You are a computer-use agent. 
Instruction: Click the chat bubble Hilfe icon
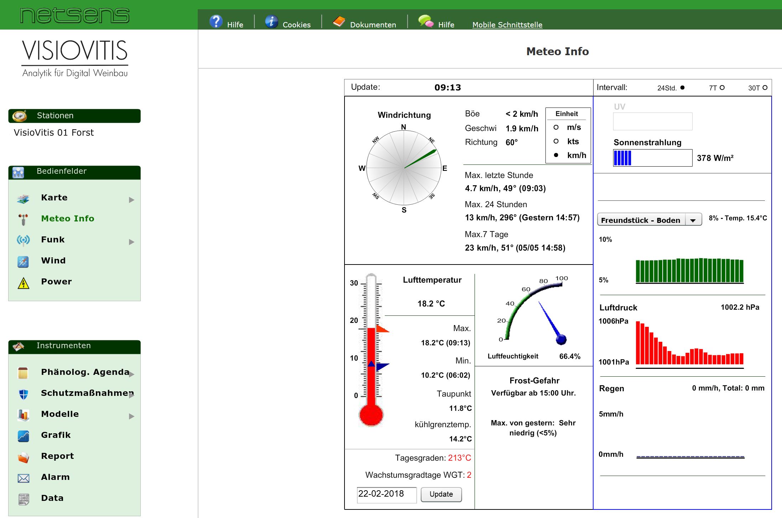point(426,21)
